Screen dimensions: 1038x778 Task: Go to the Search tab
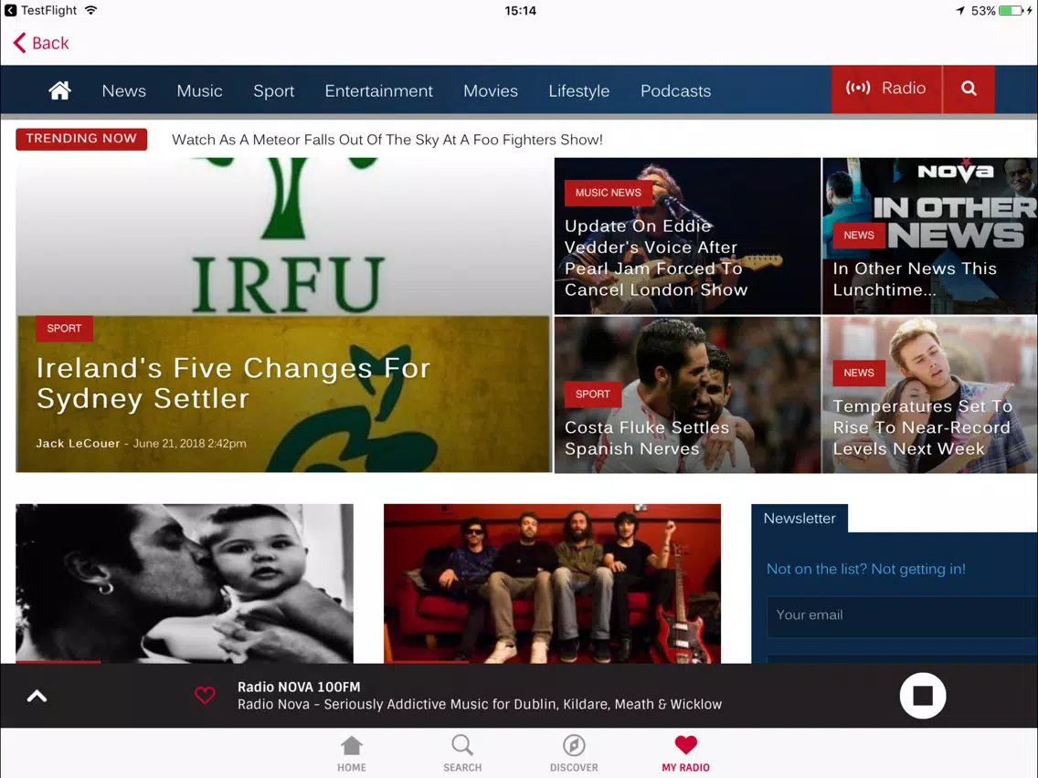click(x=462, y=754)
